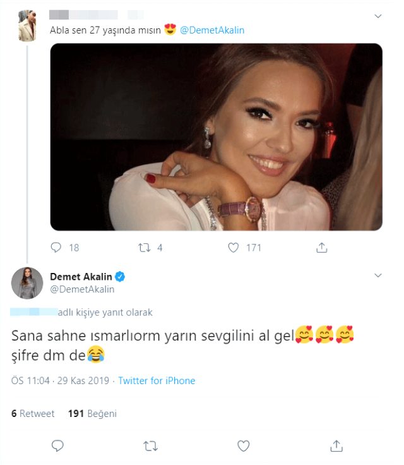Retweet Demet Akalin's reply tweet
Screen dimensions: 404x465
tap(150, 446)
